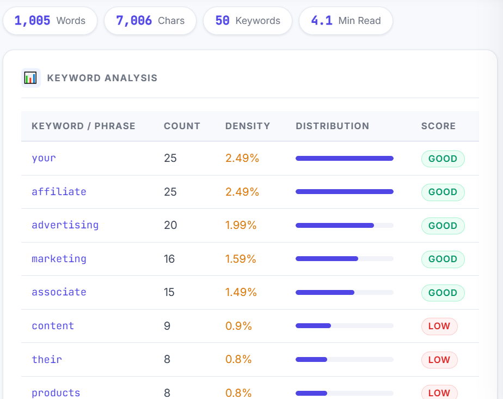Click the distribution bar for "affiliate"
Screen dimensions: 503x399
(345, 192)
